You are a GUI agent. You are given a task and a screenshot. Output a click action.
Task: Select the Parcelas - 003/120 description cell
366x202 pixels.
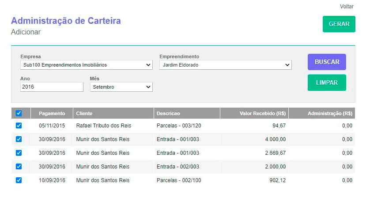coord(179,126)
